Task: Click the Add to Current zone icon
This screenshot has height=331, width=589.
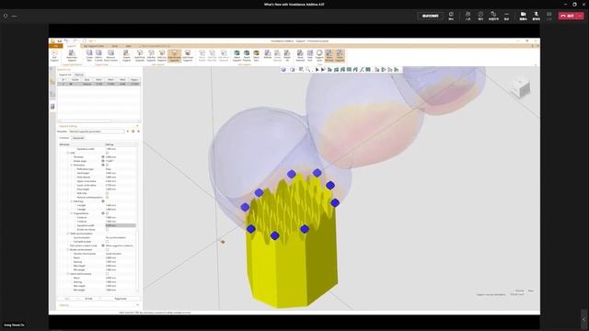Action: (x=98, y=55)
